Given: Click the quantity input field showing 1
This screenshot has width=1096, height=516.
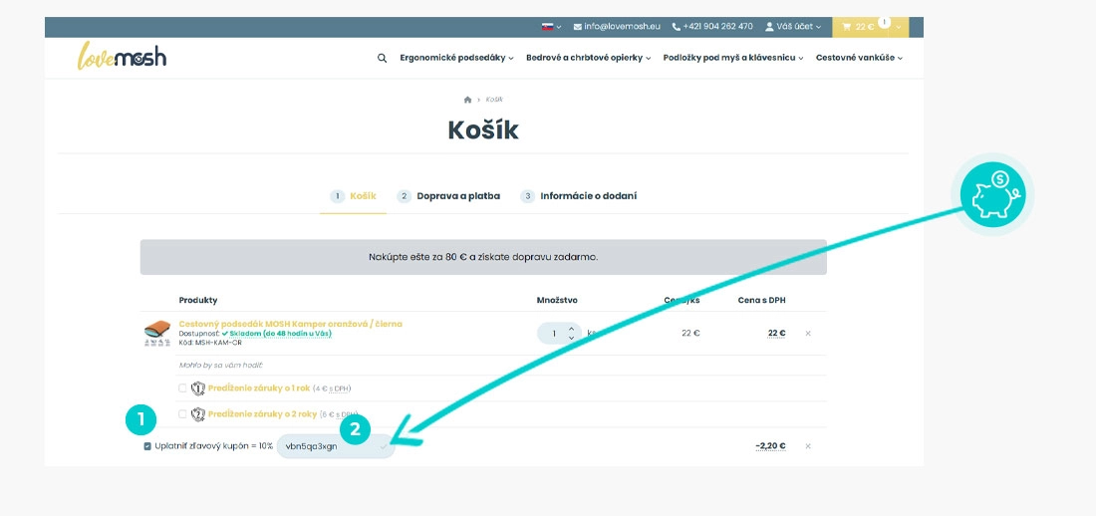Looking at the screenshot, I should pos(554,334).
